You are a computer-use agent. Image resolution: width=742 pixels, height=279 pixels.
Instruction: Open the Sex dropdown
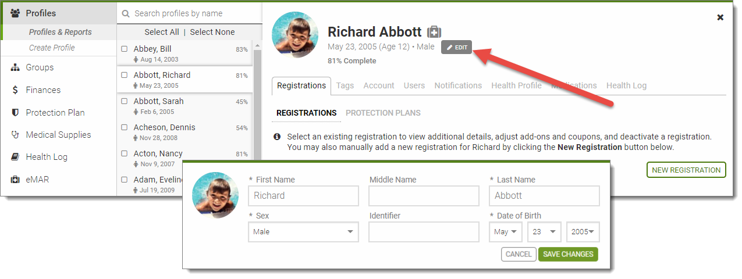coord(303,232)
